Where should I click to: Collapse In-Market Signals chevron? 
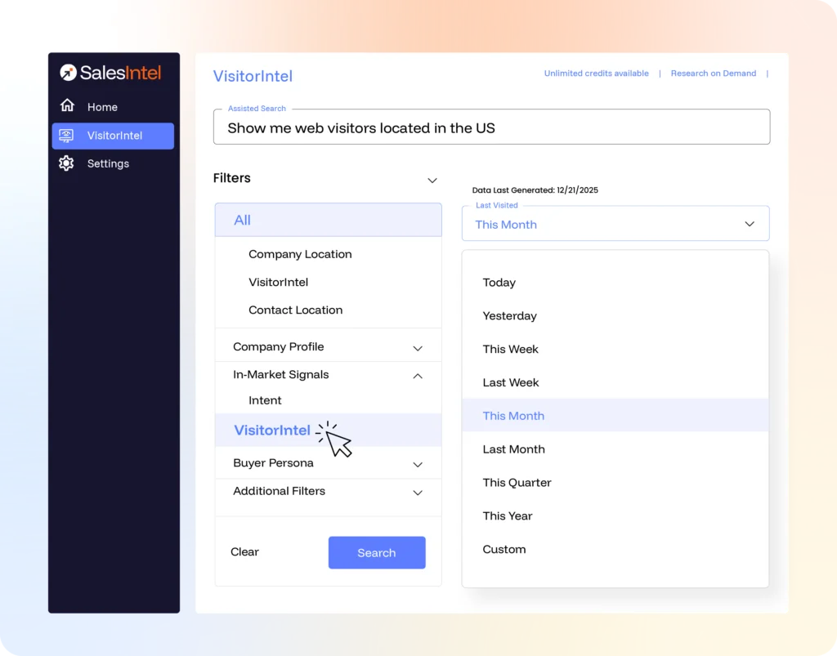pos(418,376)
